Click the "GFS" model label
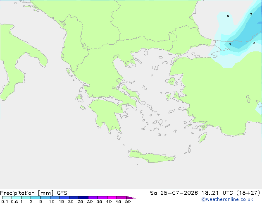 pos(62,193)
